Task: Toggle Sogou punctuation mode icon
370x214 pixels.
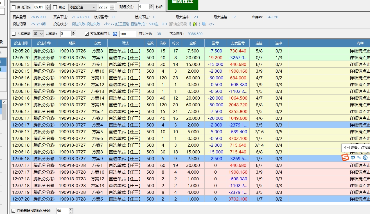Action: (359, 158)
